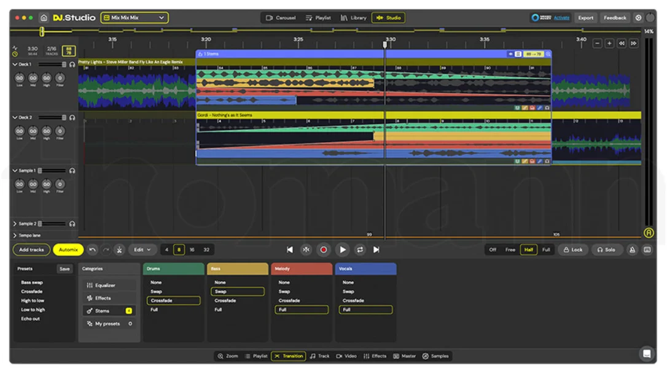Select Crossfade option under Drums
This screenshot has width=667, height=374.
click(x=174, y=300)
